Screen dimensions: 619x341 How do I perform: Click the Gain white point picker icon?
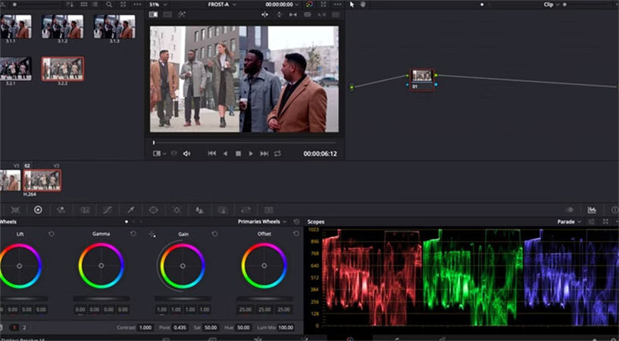point(152,234)
